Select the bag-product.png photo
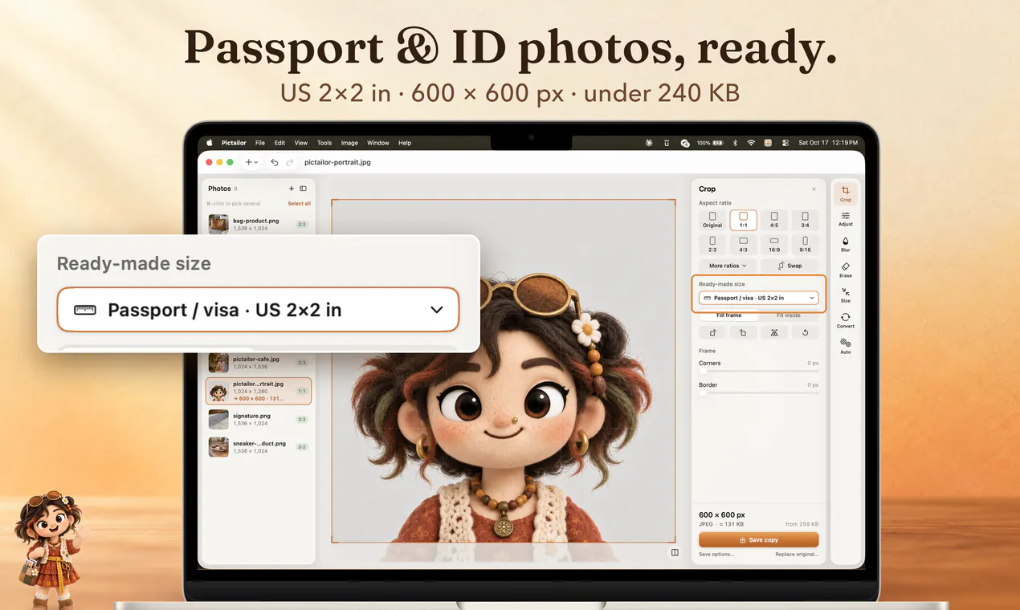Screen dimensions: 1020x610 259,224
